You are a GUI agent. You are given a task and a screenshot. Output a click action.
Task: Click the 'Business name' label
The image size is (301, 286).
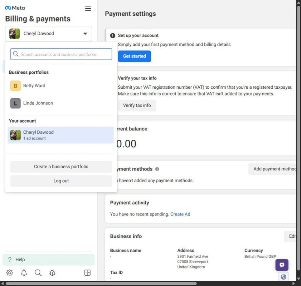(x=126, y=251)
